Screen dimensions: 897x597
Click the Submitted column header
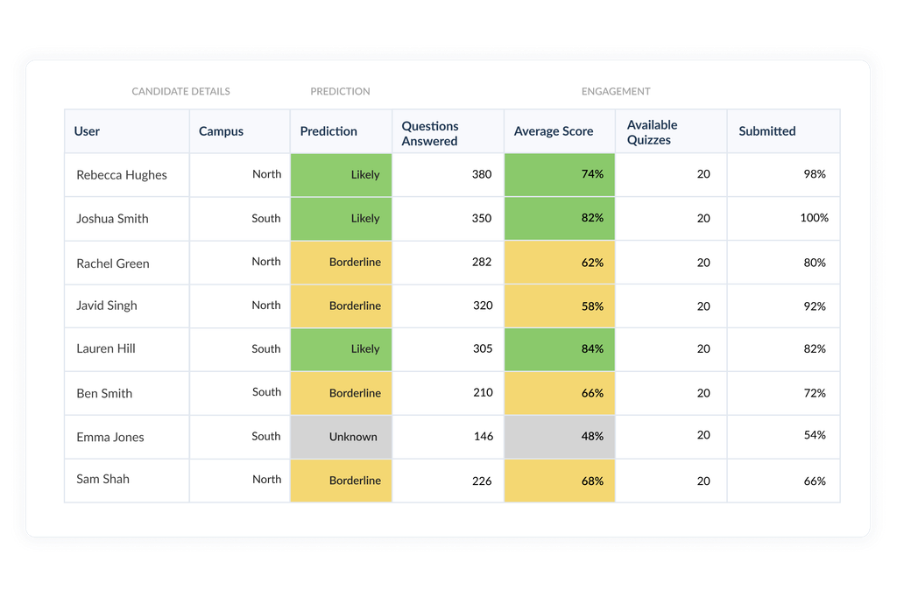[767, 131]
